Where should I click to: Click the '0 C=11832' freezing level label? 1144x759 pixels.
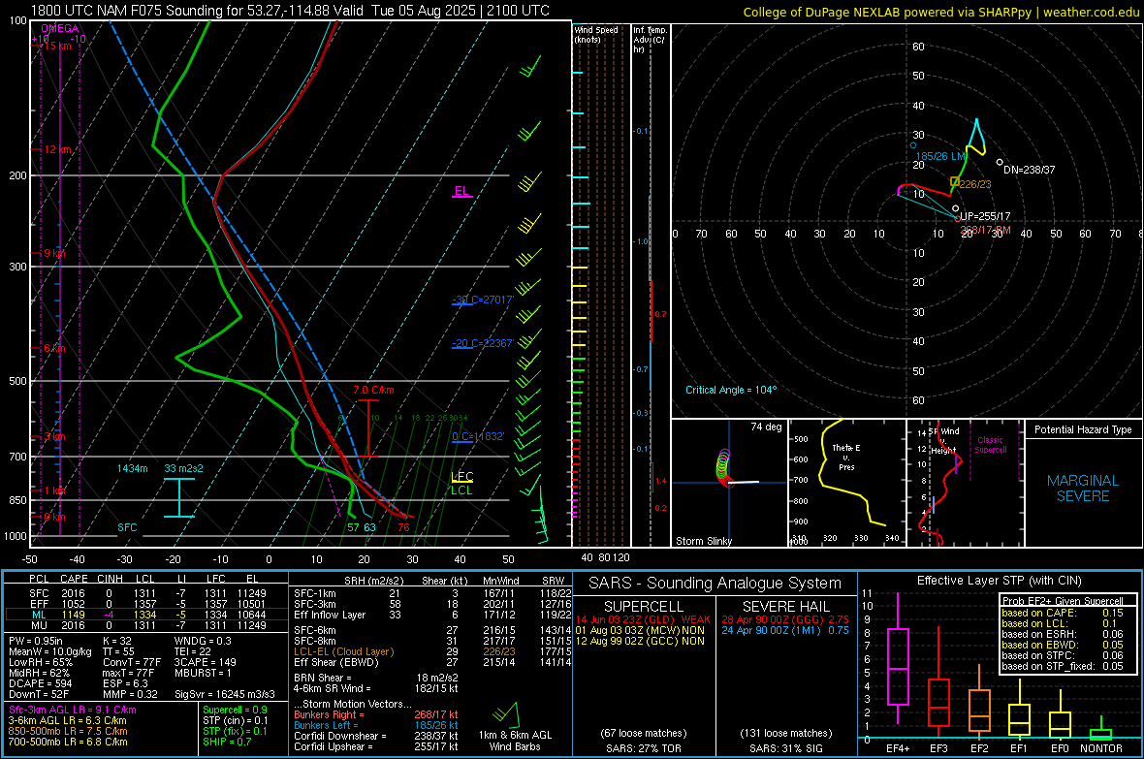[x=478, y=436]
